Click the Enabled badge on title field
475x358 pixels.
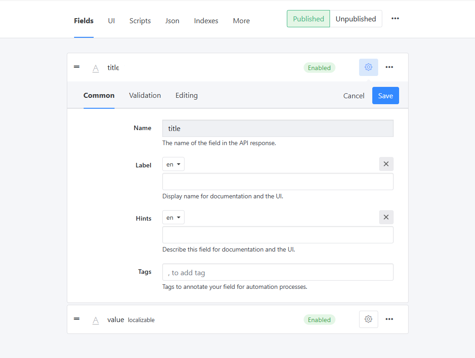click(319, 68)
